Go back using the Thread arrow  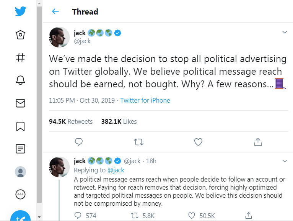click(55, 11)
